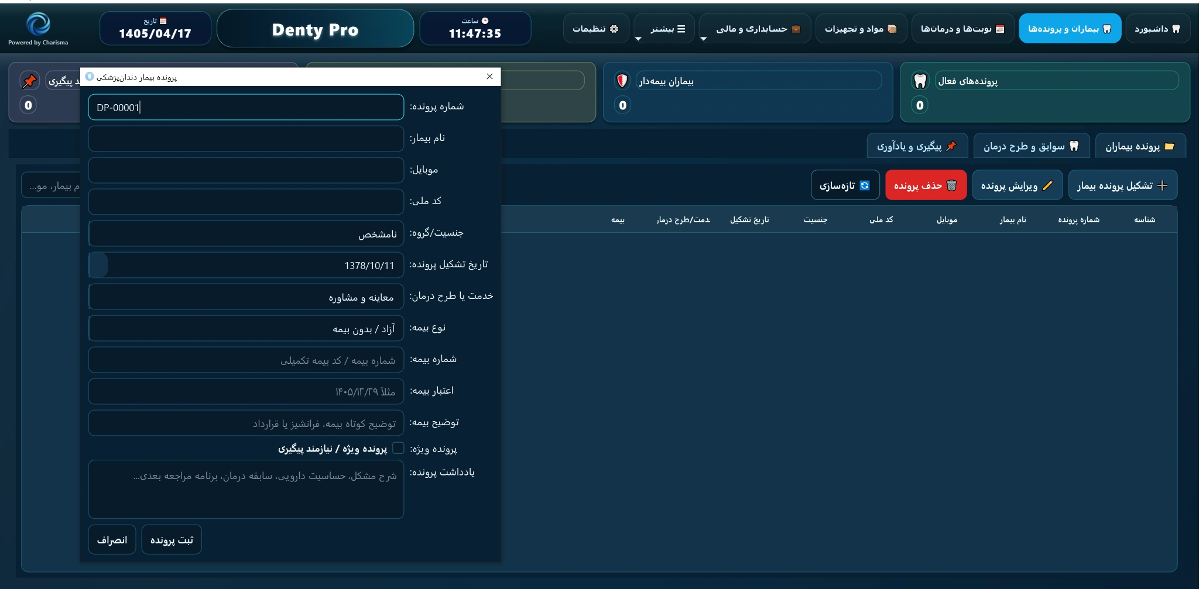Click the نام بیمار column header
Screen dimensions: 1199x589
pyautogui.click(x=1013, y=220)
